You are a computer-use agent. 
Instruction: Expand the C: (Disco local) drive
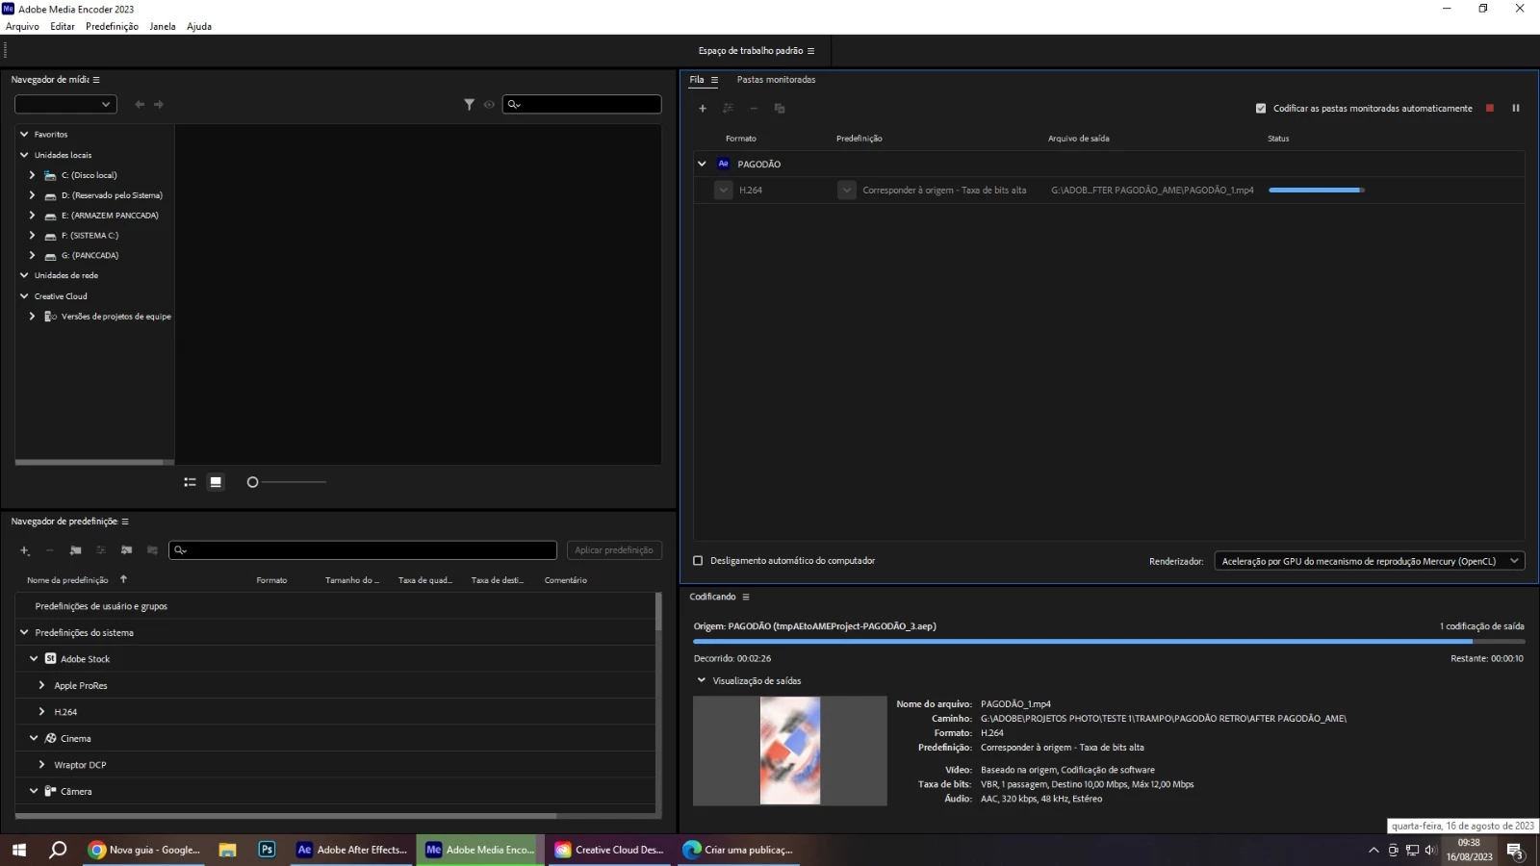click(32, 175)
